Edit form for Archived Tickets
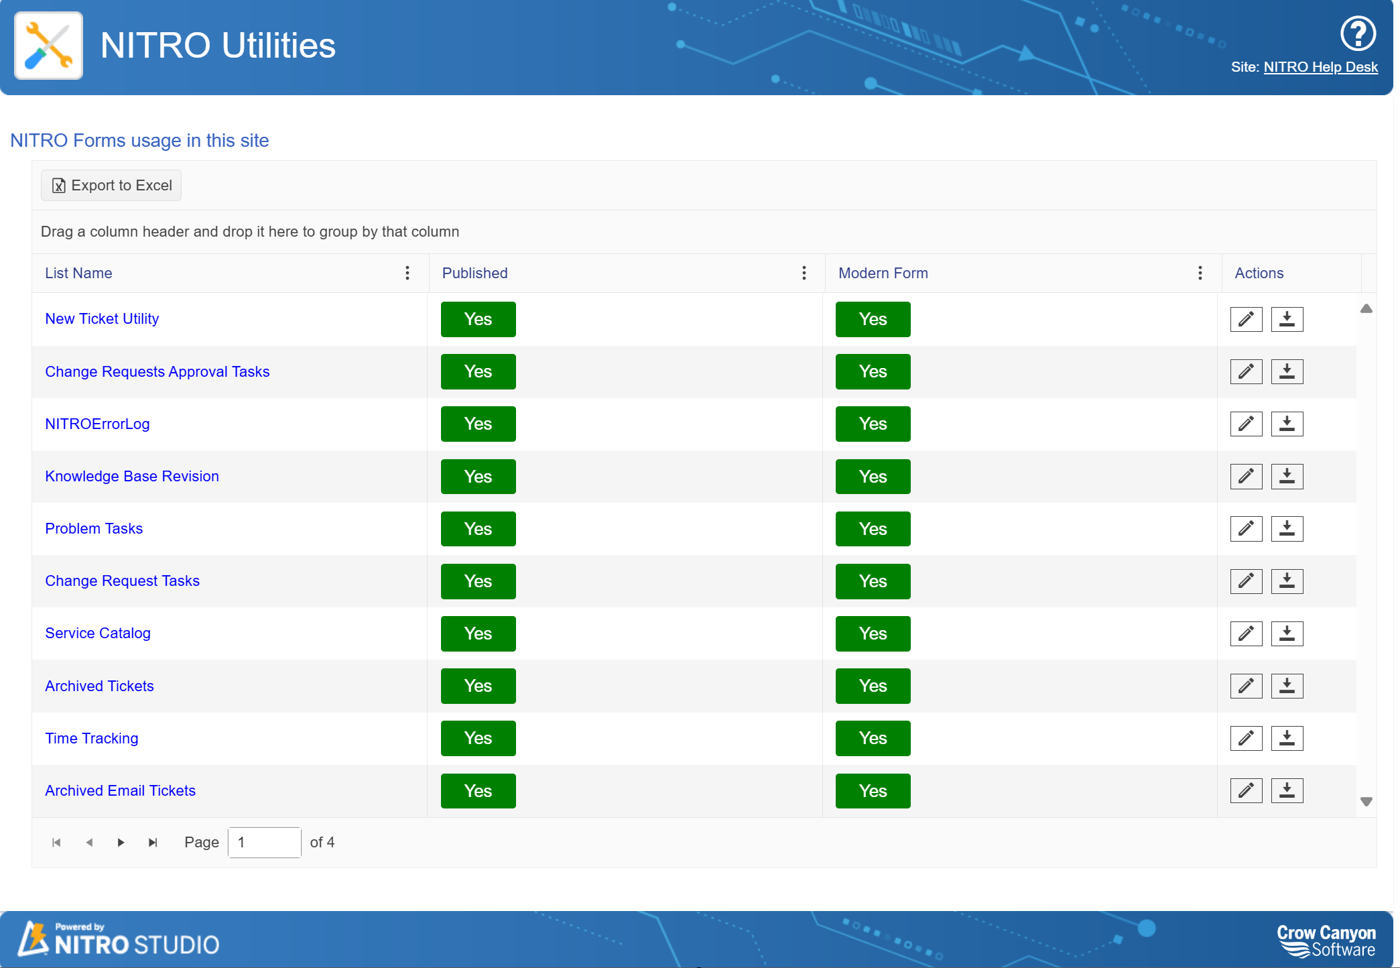The image size is (1400, 968). [x=1246, y=686]
